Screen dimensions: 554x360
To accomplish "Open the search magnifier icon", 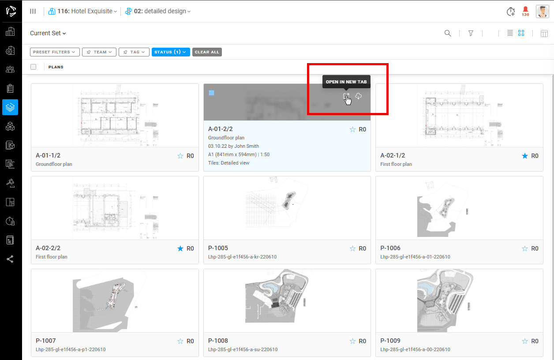I will (448, 33).
